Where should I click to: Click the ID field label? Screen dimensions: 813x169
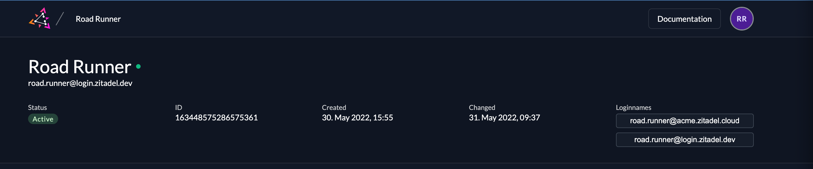pos(179,108)
